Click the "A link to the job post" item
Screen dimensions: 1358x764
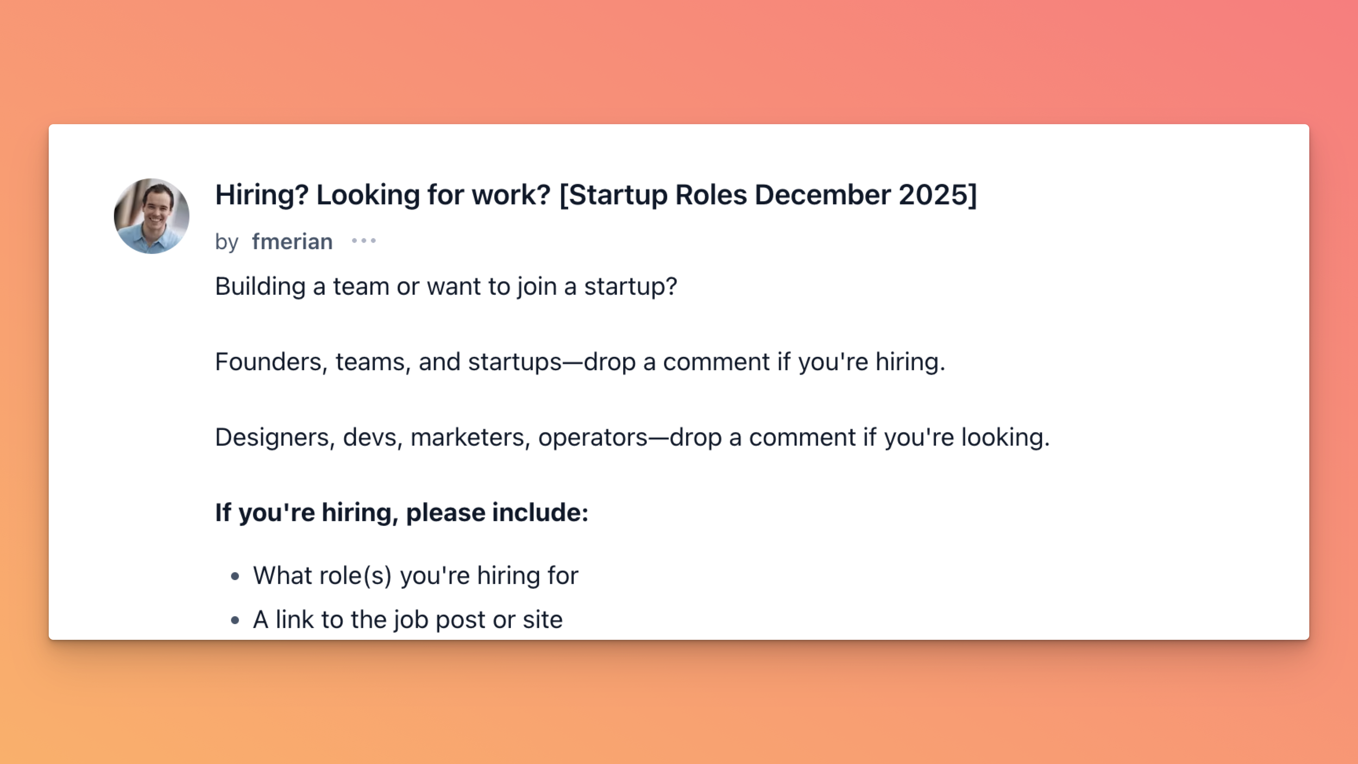click(407, 619)
